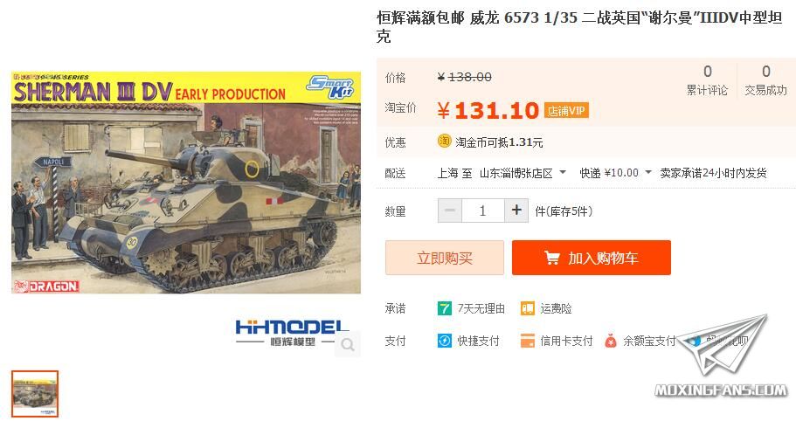Click the 加入购物车 add to cart button
The image size is (796, 421).
click(592, 258)
